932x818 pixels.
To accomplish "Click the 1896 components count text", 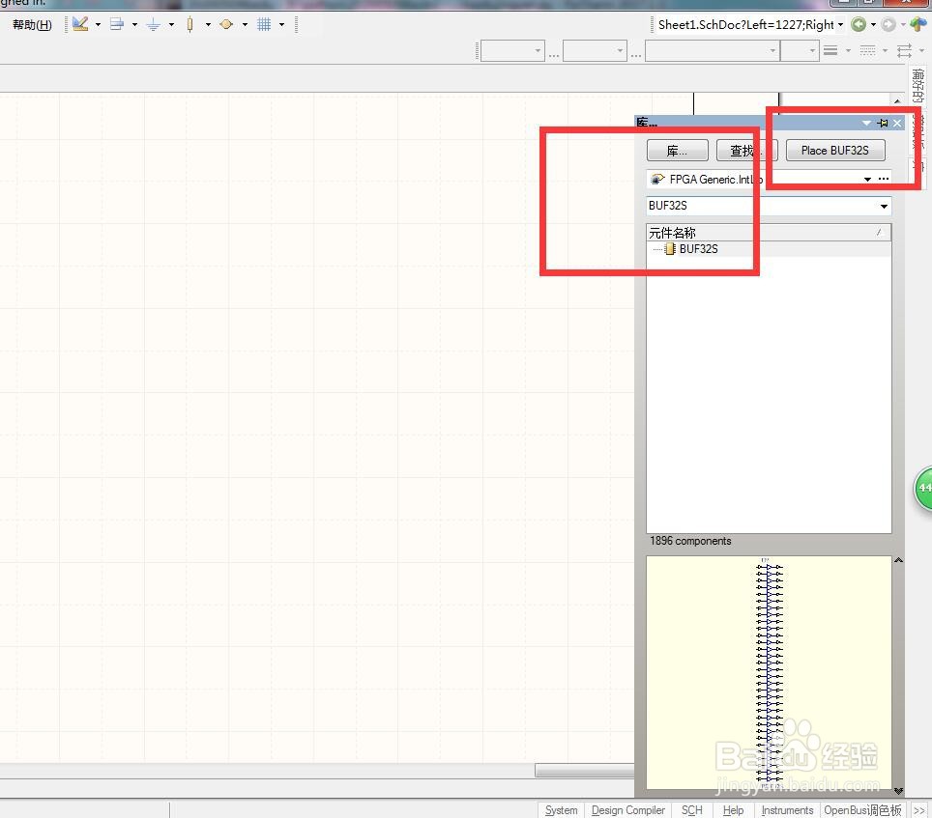I will 690,541.
